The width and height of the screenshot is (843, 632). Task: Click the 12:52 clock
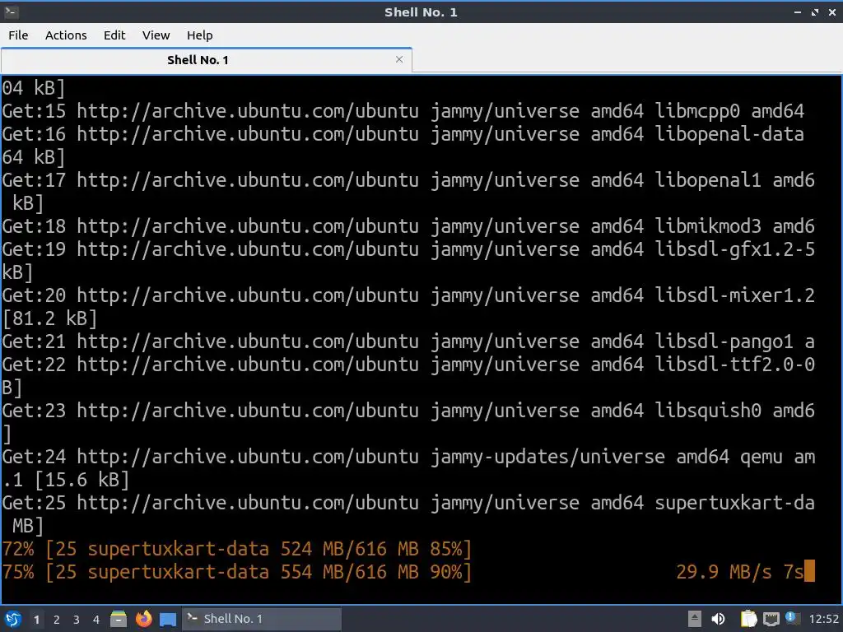[823, 619]
